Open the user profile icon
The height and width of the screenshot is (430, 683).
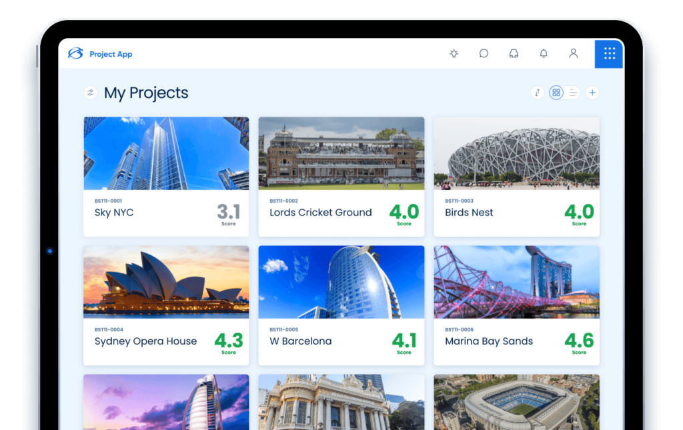pos(573,54)
